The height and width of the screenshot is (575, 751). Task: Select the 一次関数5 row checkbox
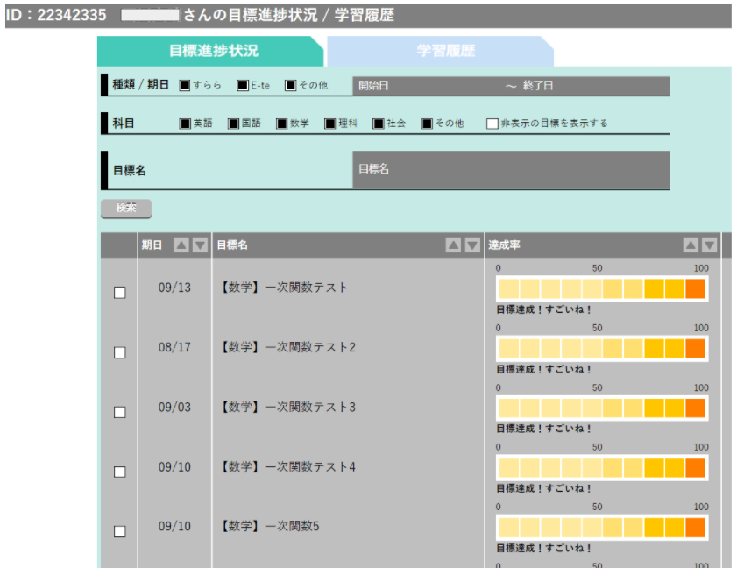120,531
